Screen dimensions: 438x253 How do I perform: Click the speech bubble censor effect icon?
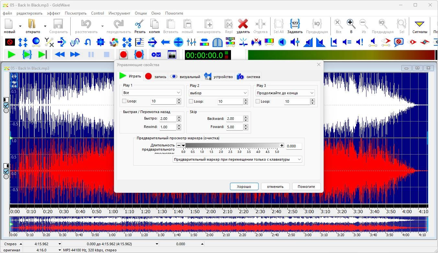pos(398,42)
